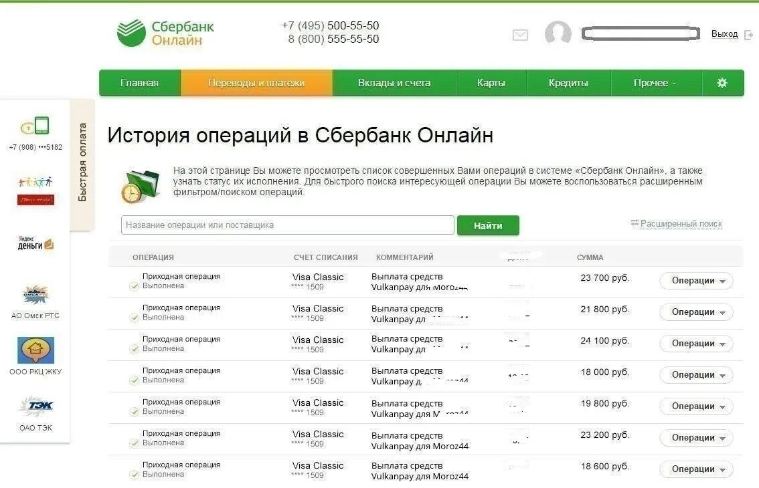Click status checkmark of 18 600 руб. row

[x=134, y=475]
